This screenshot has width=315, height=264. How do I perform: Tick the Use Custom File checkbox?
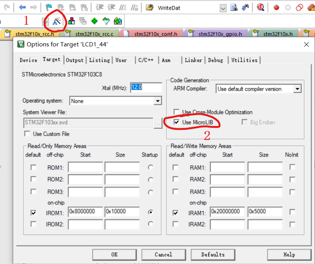pos(27,134)
